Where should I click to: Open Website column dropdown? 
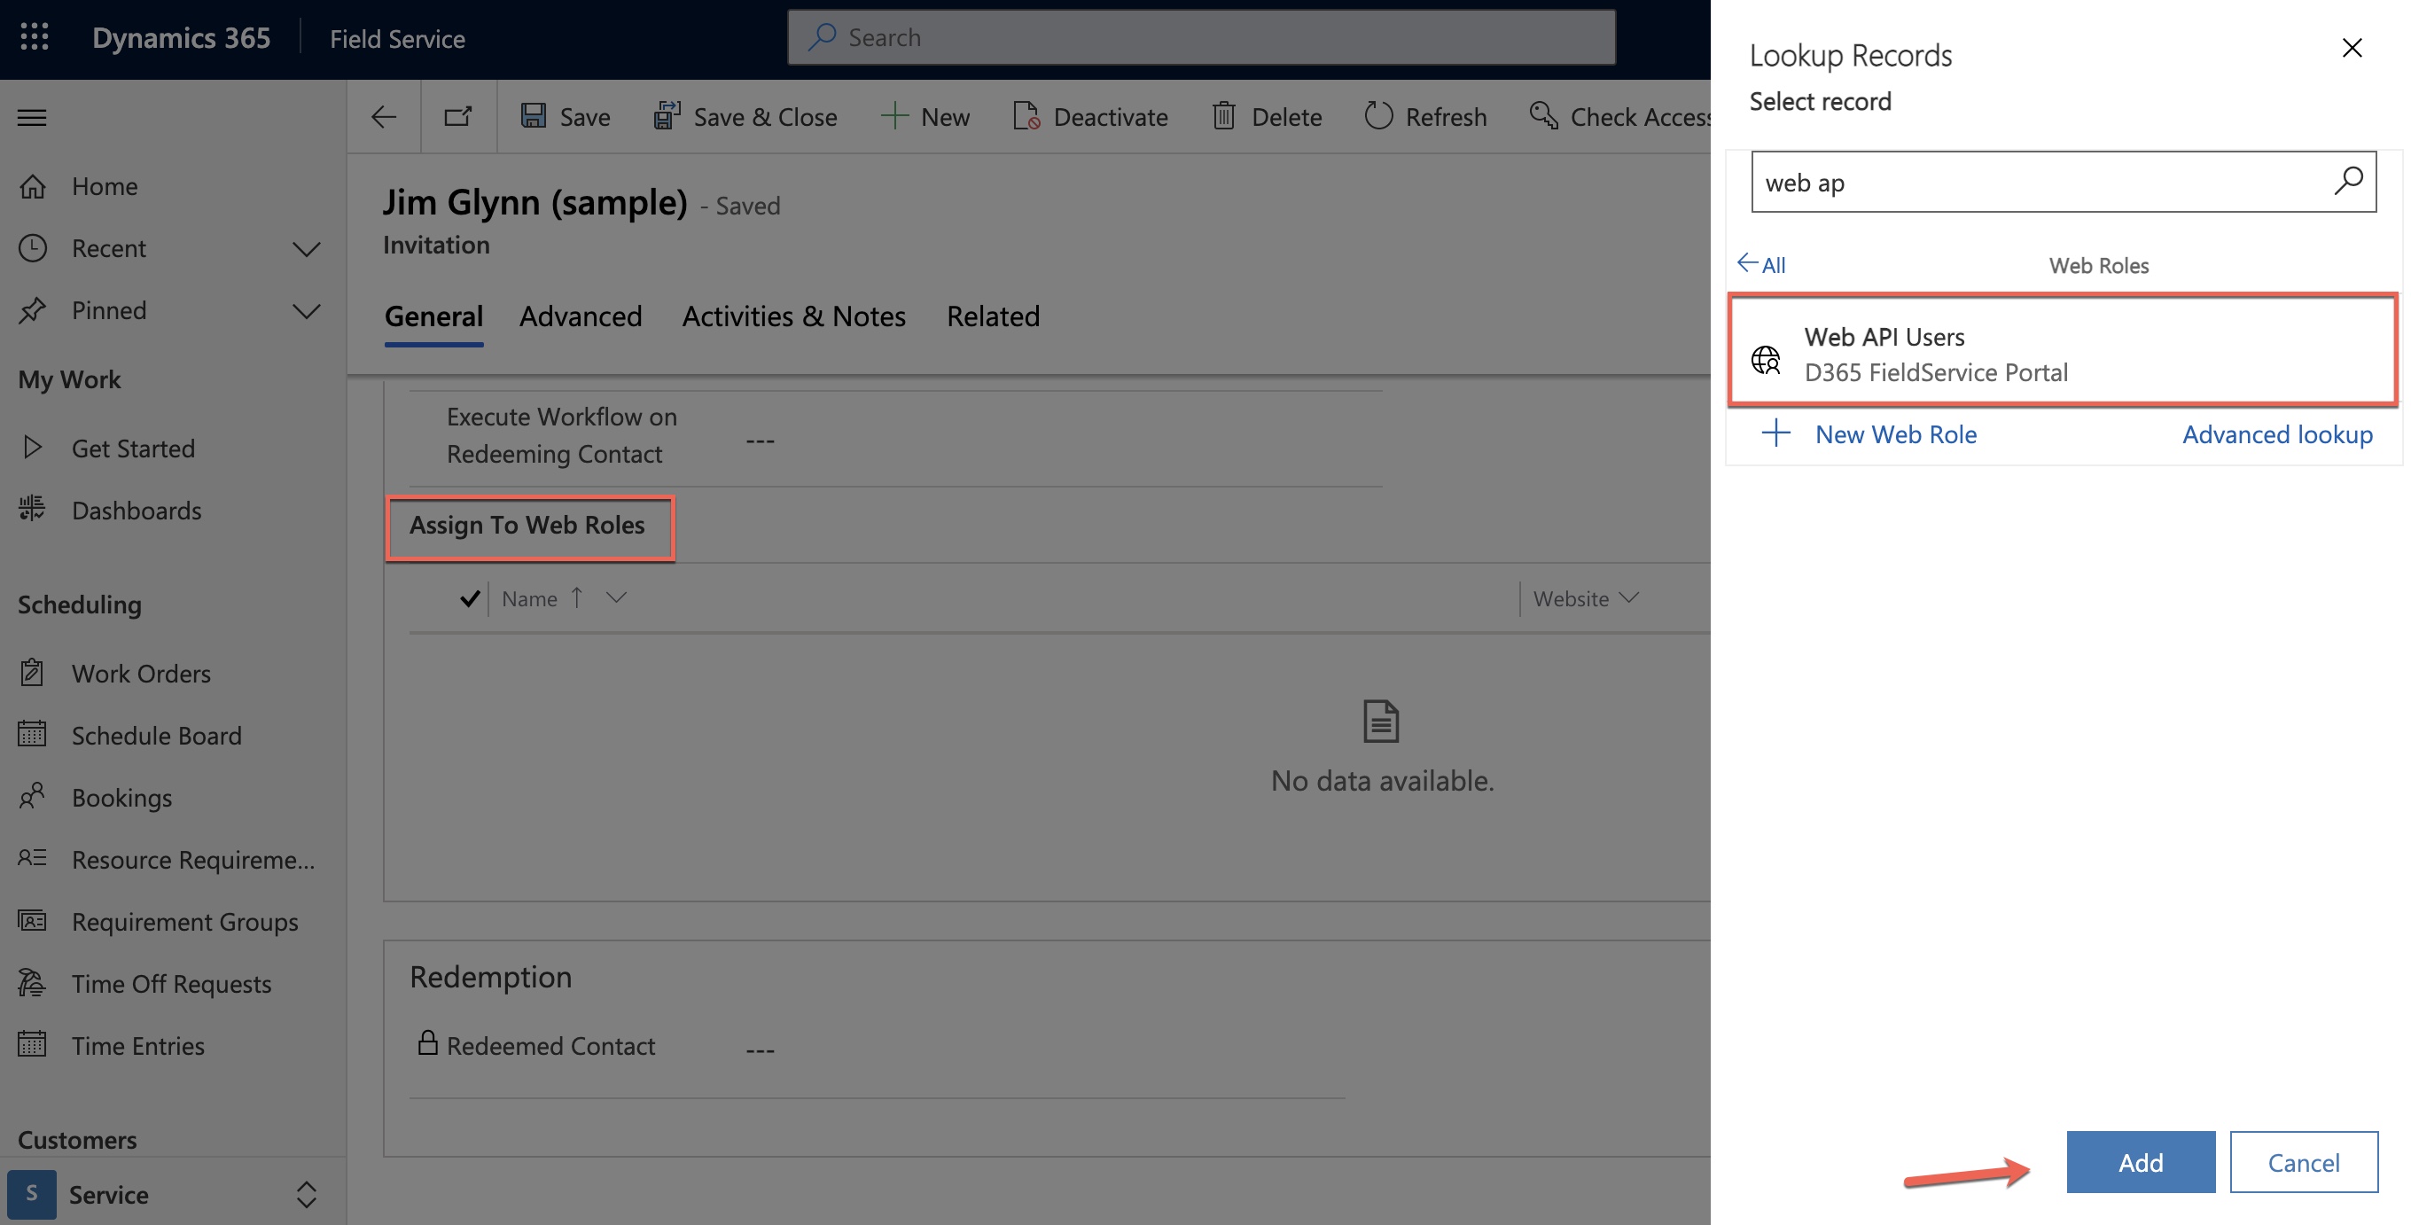[1628, 597]
